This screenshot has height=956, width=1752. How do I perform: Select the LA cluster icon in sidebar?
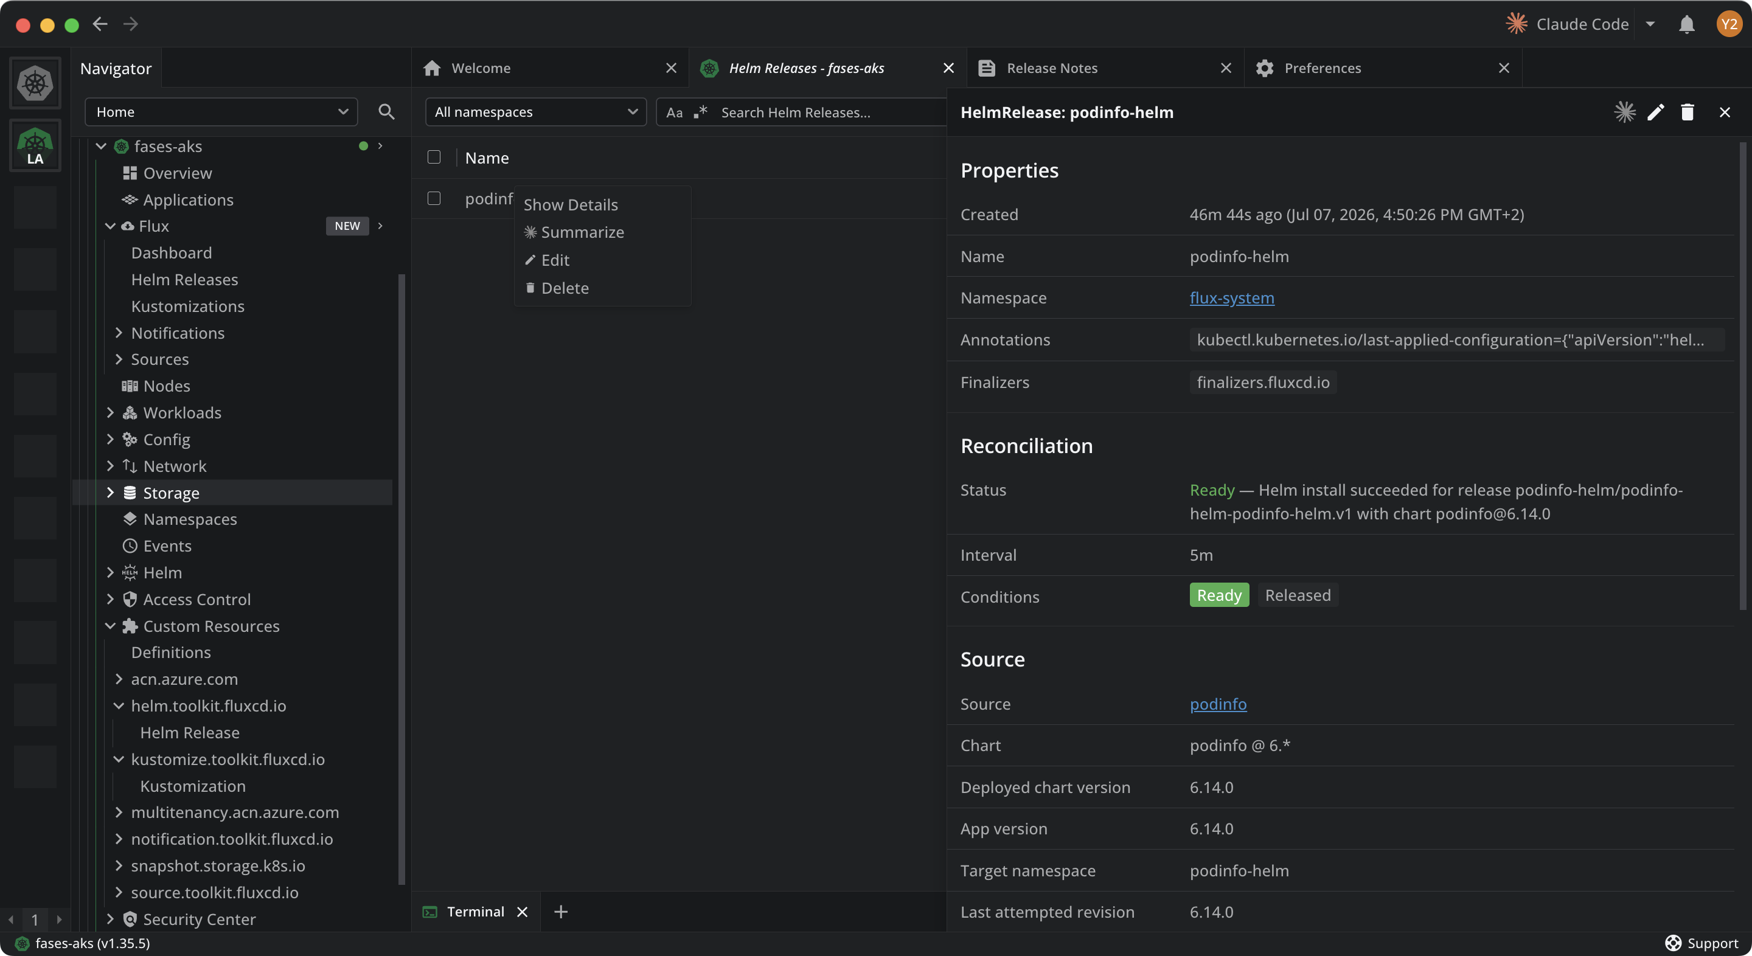point(35,145)
